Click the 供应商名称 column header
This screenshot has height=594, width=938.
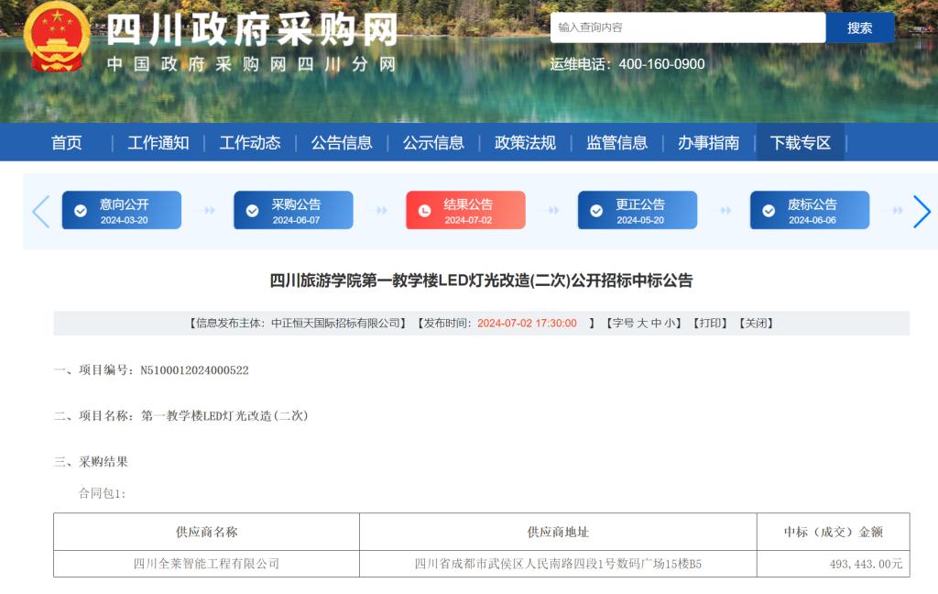[206, 532]
